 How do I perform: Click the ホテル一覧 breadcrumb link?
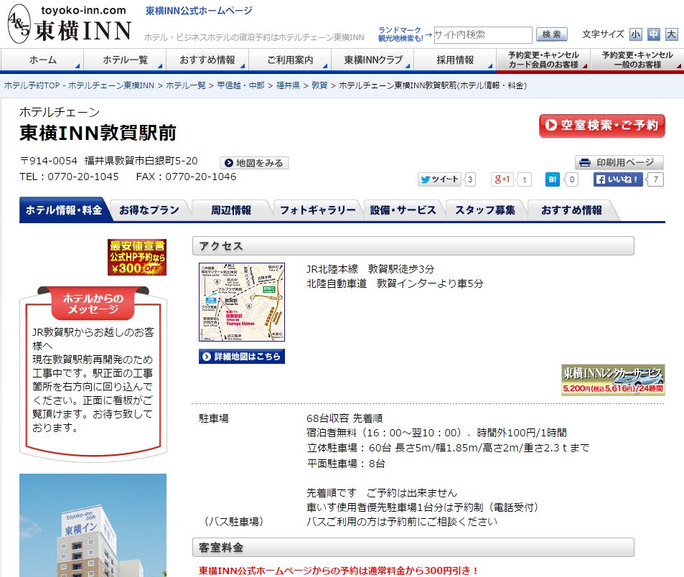click(x=186, y=85)
